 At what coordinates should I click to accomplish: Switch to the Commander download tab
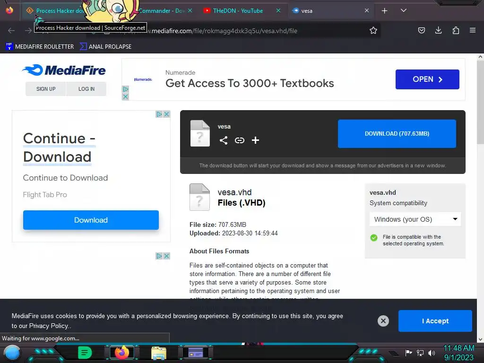click(x=165, y=10)
